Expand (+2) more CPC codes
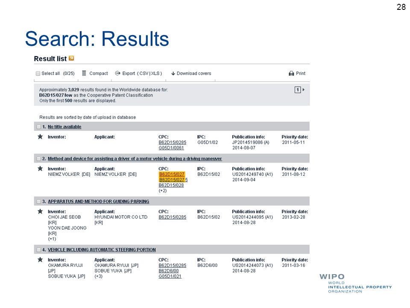Image resolution: width=410 pixels, height=308 pixels. click(x=162, y=191)
